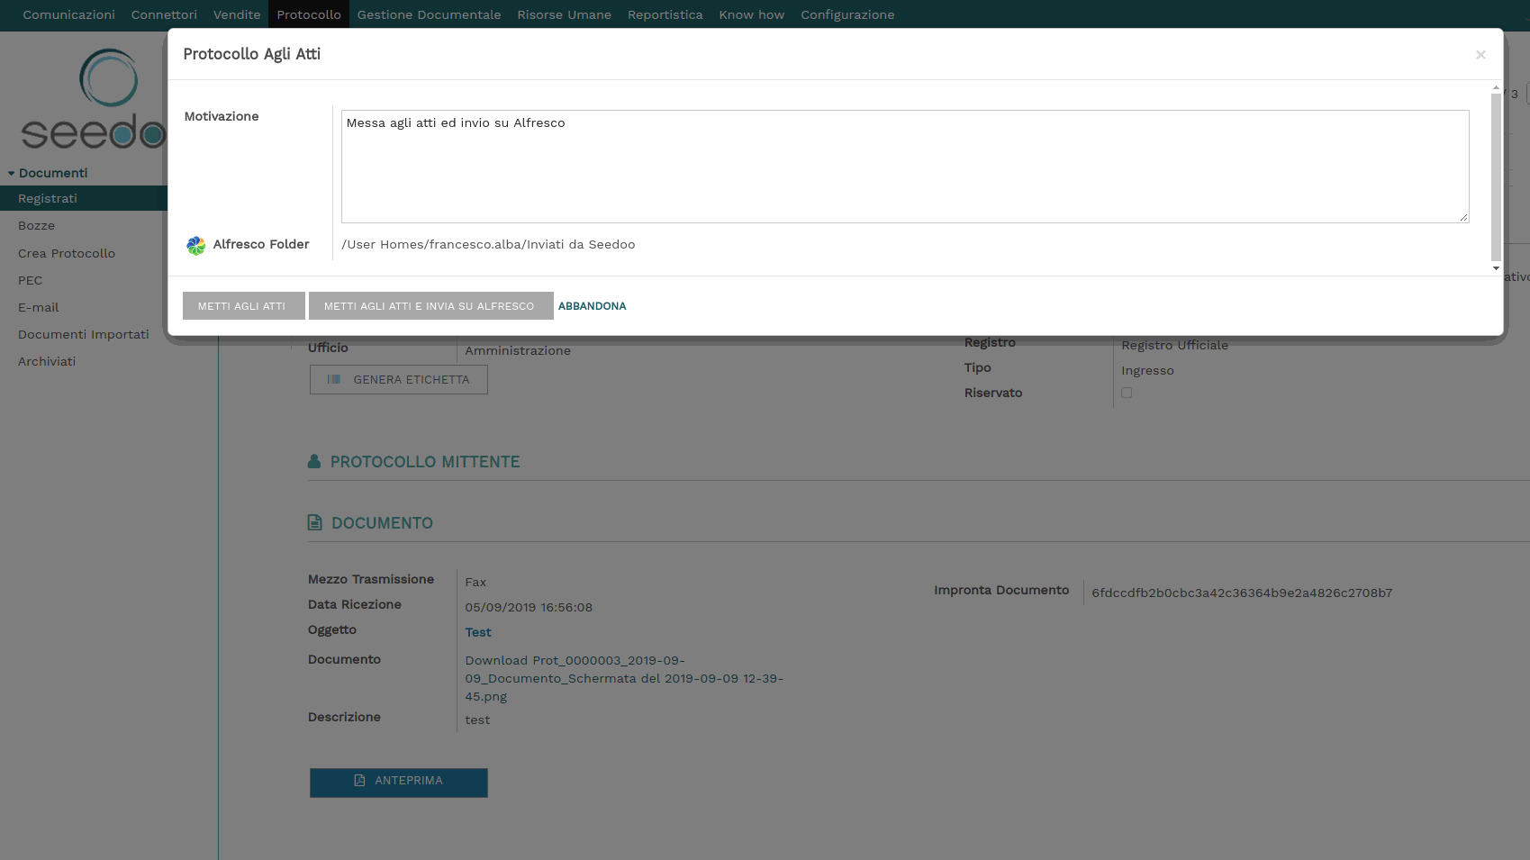Click the Alfresco folder path text
Image resolution: width=1530 pixels, height=860 pixels.
click(x=488, y=245)
